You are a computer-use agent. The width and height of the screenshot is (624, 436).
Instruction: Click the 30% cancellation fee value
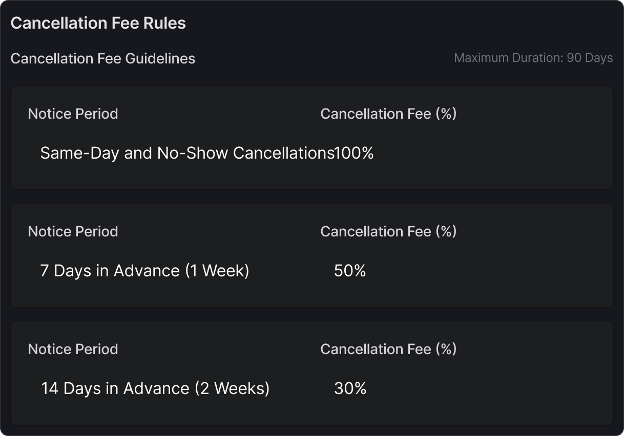pos(350,388)
